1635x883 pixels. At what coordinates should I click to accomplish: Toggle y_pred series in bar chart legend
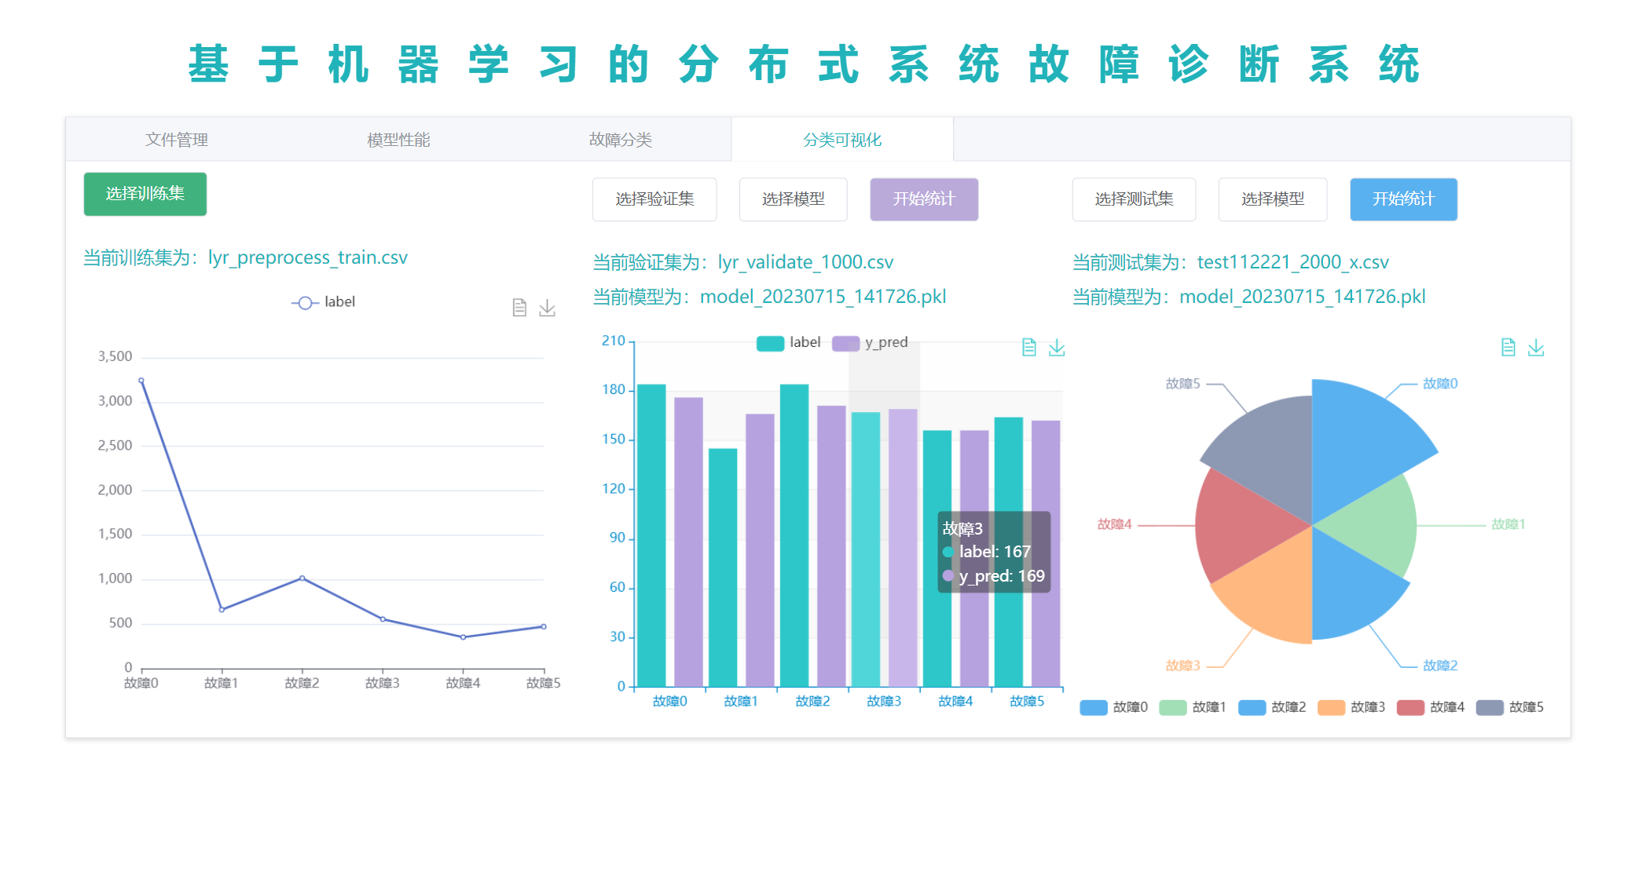(870, 343)
